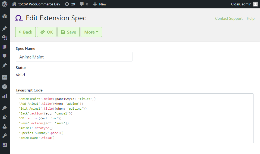Open the Plugins plug icon in sidebar
The height and width of the screenshot is (154, 260).
tap(5, 117)
